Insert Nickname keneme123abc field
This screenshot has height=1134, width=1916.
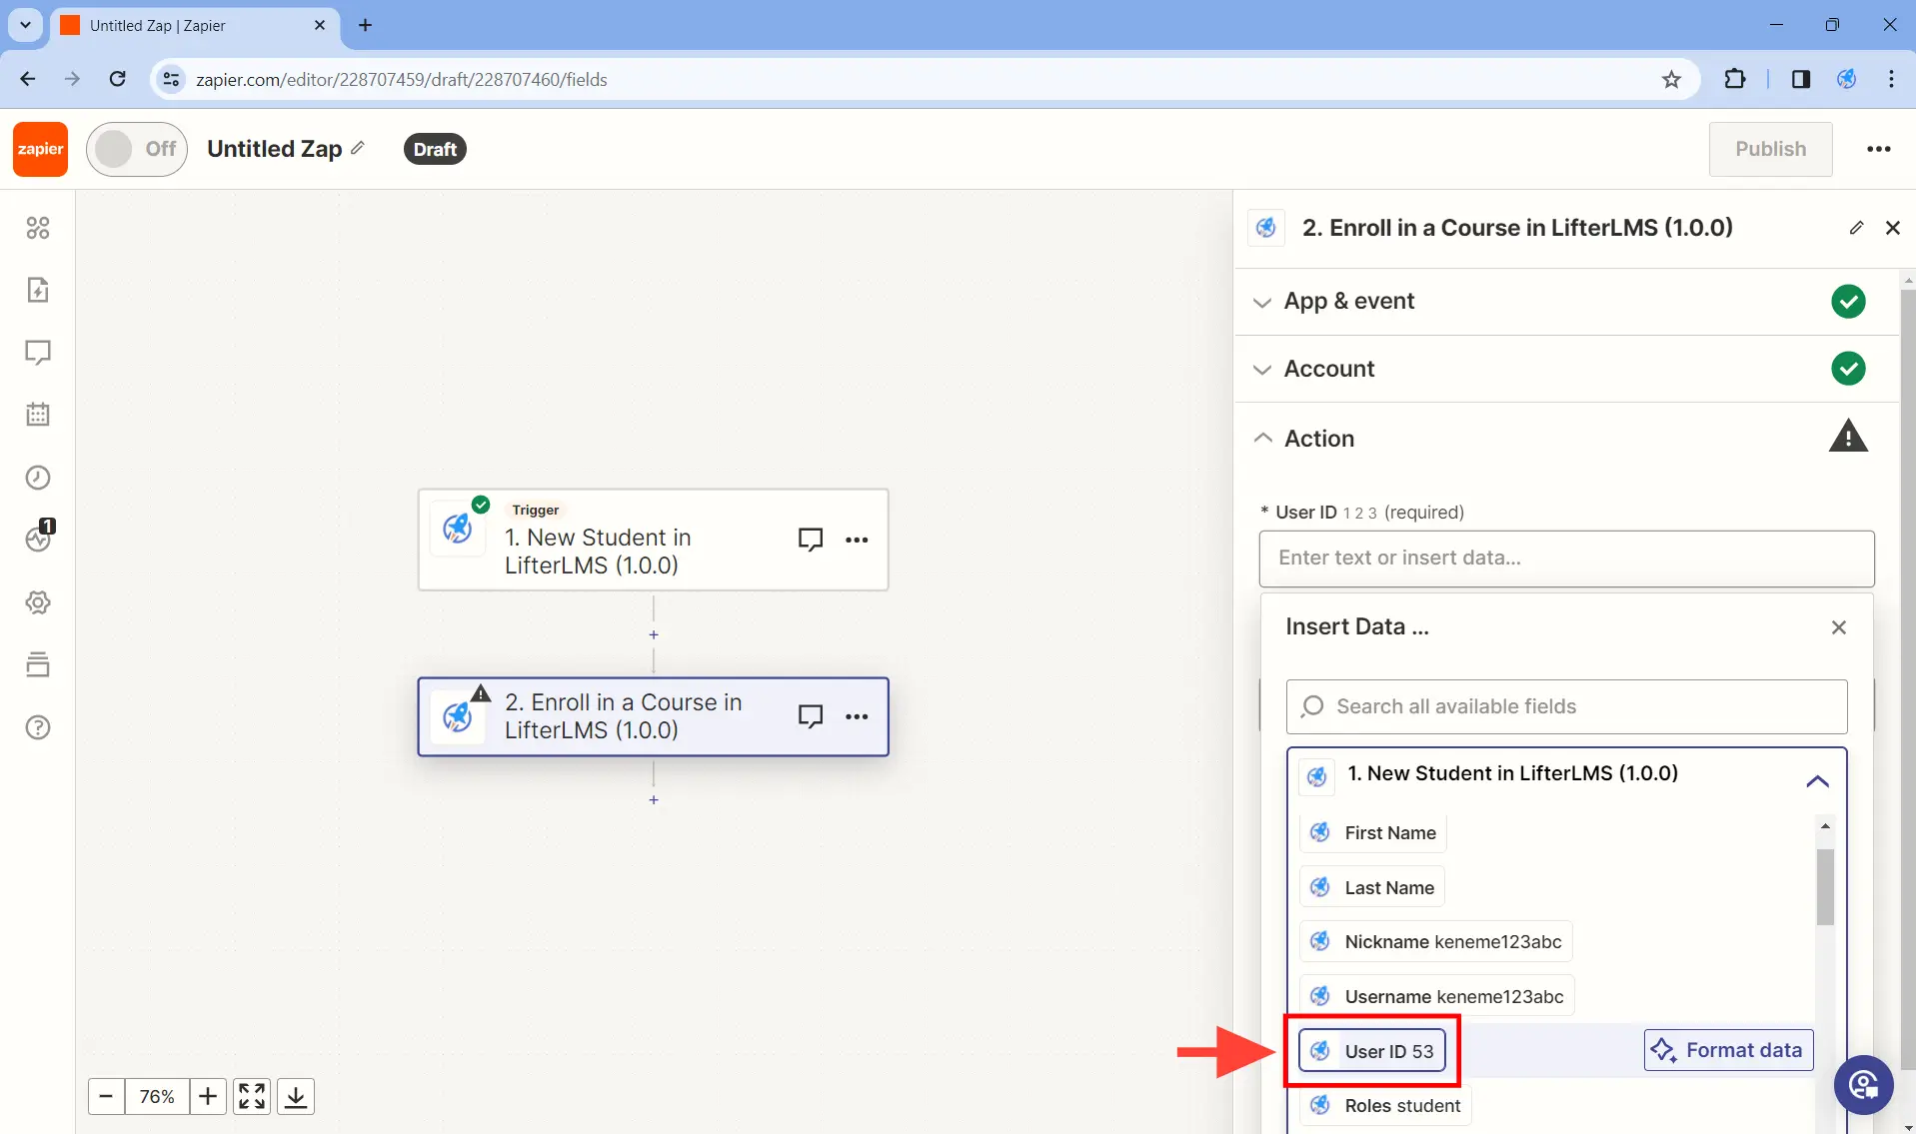click(1435, 941)
